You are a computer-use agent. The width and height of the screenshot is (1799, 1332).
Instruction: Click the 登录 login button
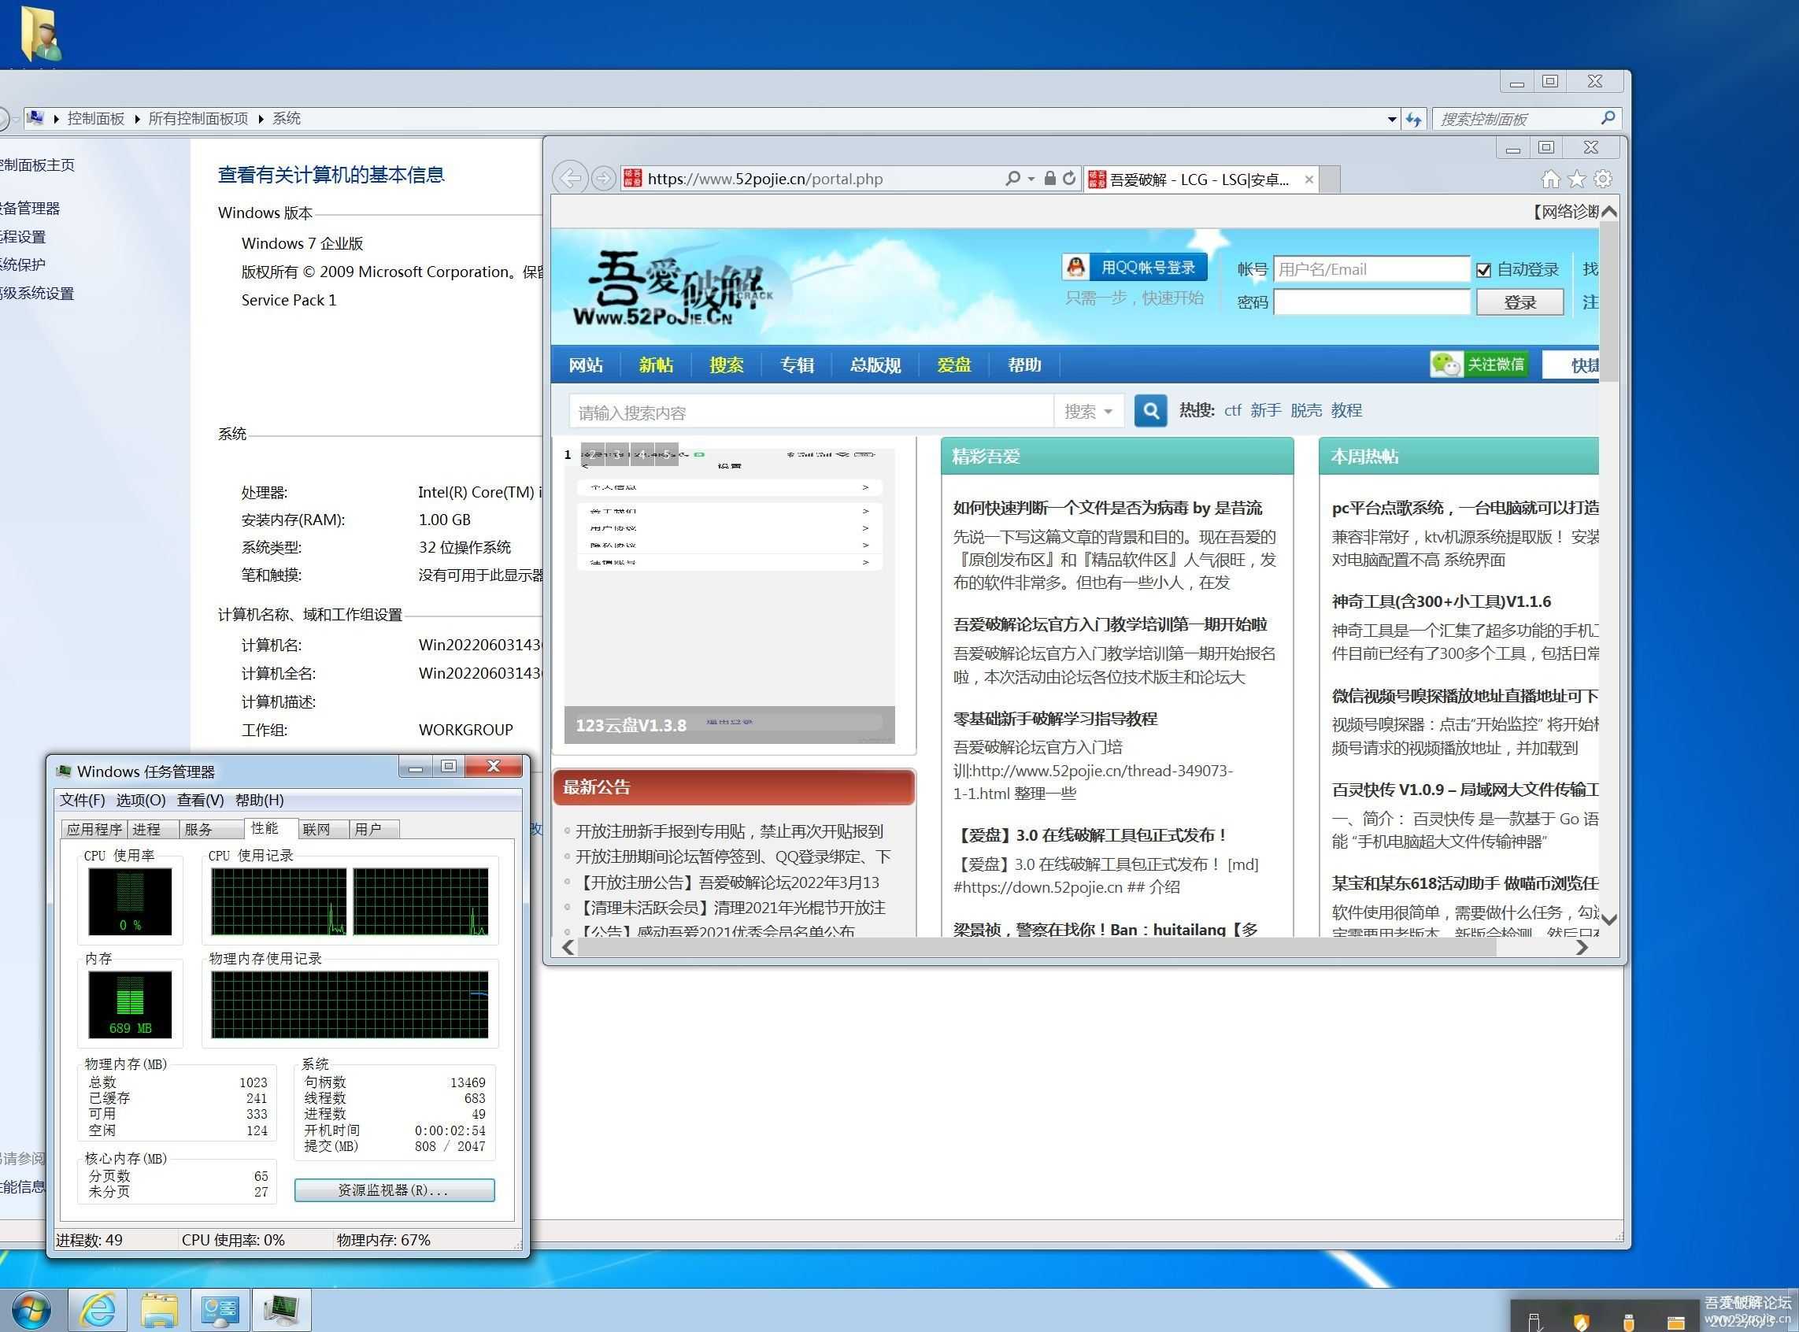(x=1520, y=302)
